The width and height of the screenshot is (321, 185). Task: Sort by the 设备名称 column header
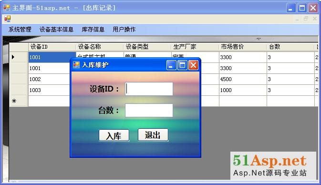(100, 47)
